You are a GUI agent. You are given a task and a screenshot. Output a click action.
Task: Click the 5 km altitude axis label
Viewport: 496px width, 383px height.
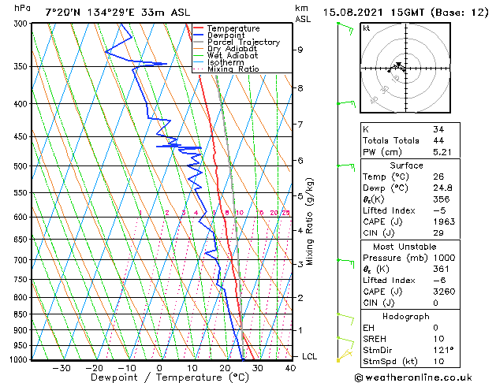pos(300,196)
